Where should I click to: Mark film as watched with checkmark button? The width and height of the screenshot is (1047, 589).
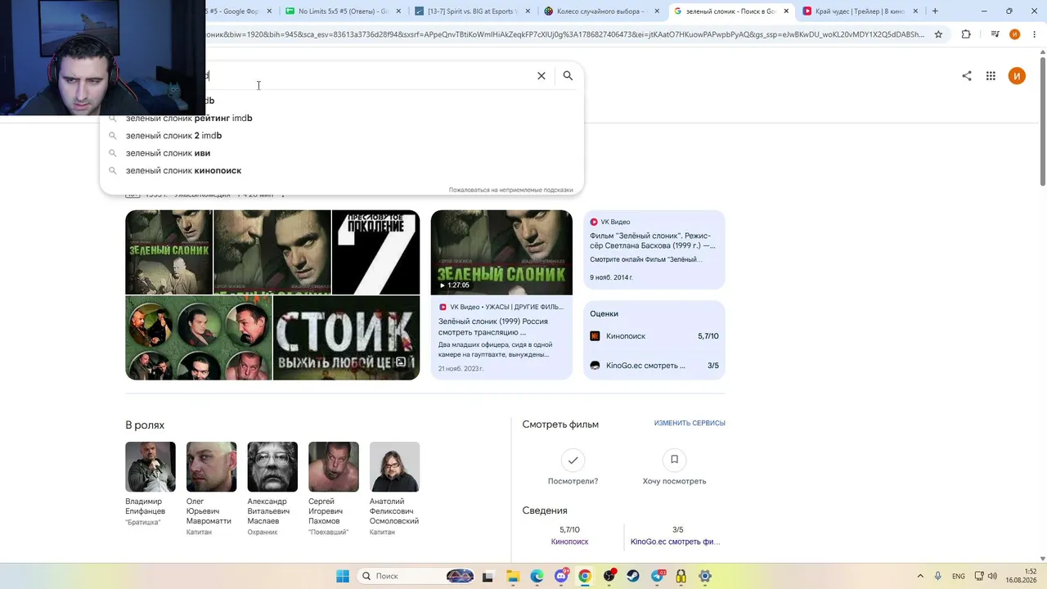click(x=573, y=460)
